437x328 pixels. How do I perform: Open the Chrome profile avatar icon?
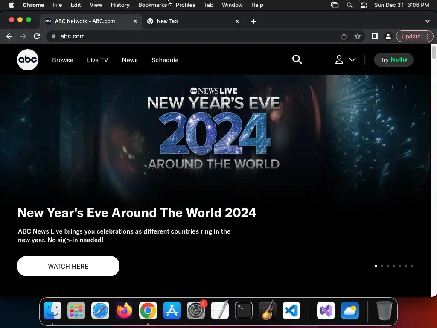coord(388,36)
